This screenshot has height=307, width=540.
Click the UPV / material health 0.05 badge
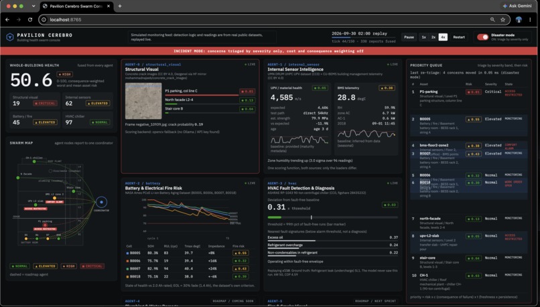pos(320,88)
